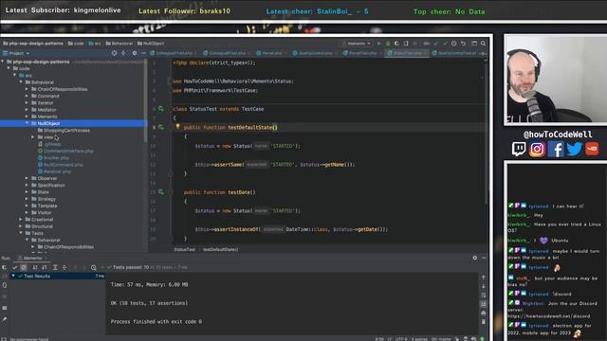Image resolution: width=607 pixels, height=341 pixels.
Task: Expand the view folder in NullObject
Action: 33,137
